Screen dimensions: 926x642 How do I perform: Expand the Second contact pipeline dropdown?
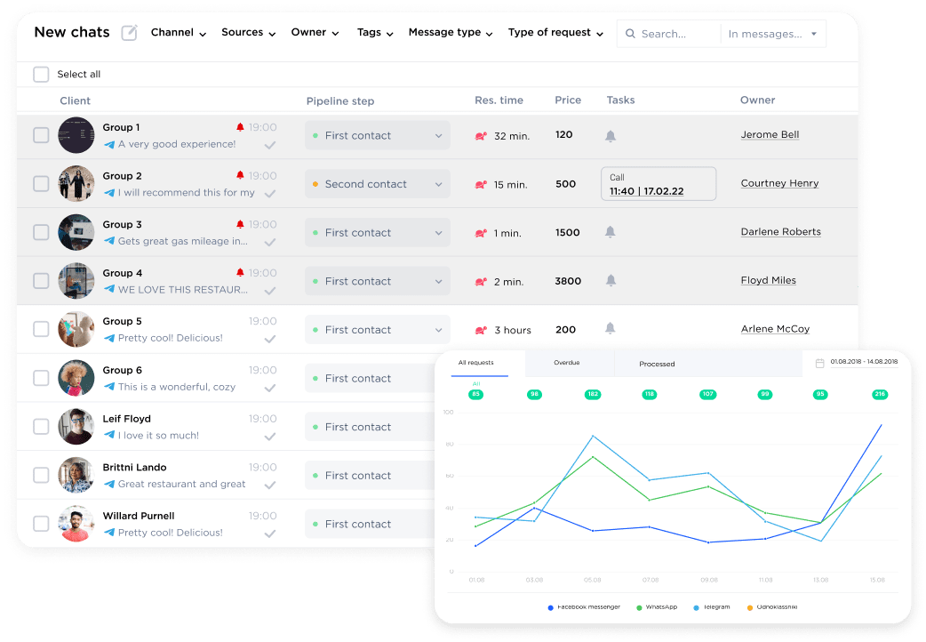pyautogui.click(x=377, y=184)
